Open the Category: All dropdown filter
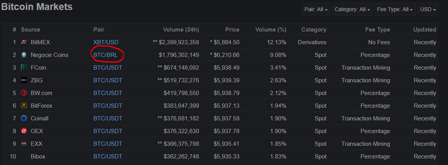This screenshot has height=165, width=448. pyautogui.click(x=352, y=9)
